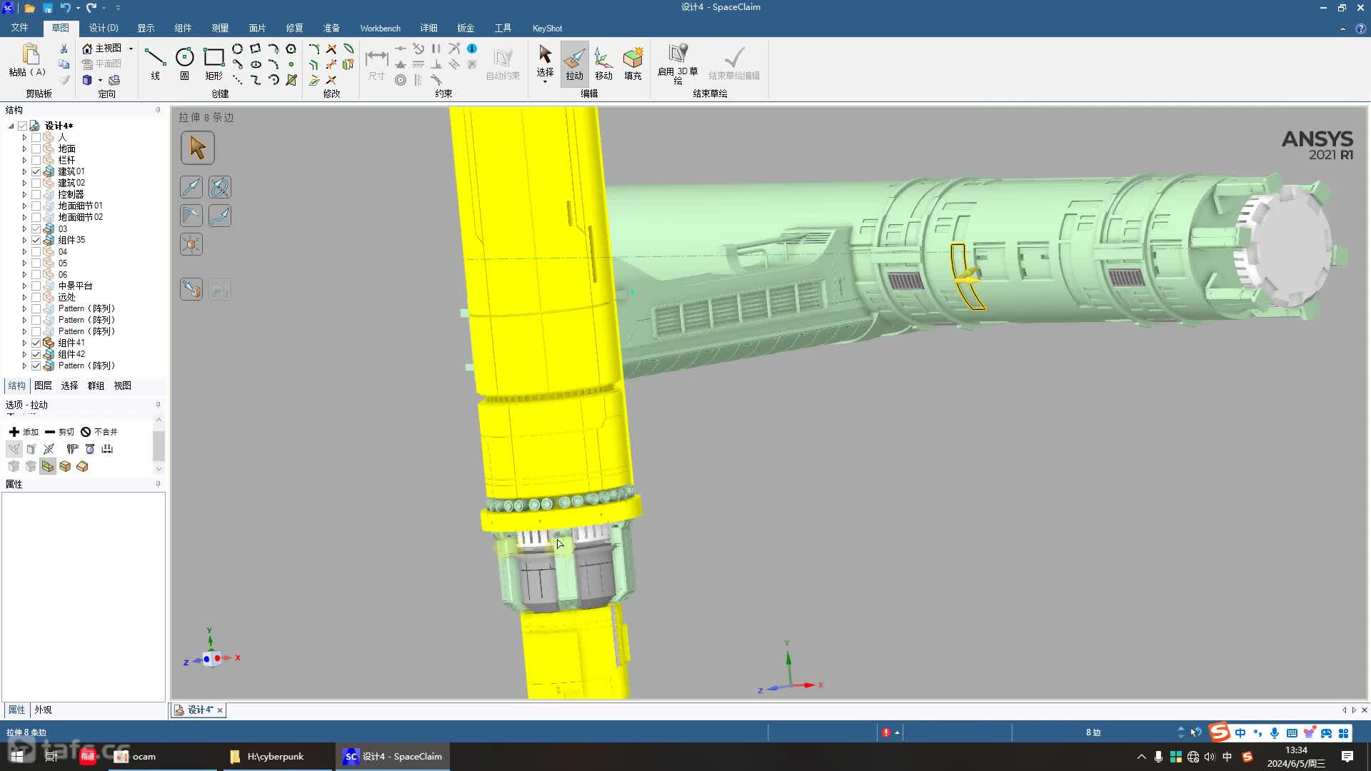Activate the Pull (拉动) tool
The image size is (1371, 771).
pyautogui.click(x=574, y=63)
